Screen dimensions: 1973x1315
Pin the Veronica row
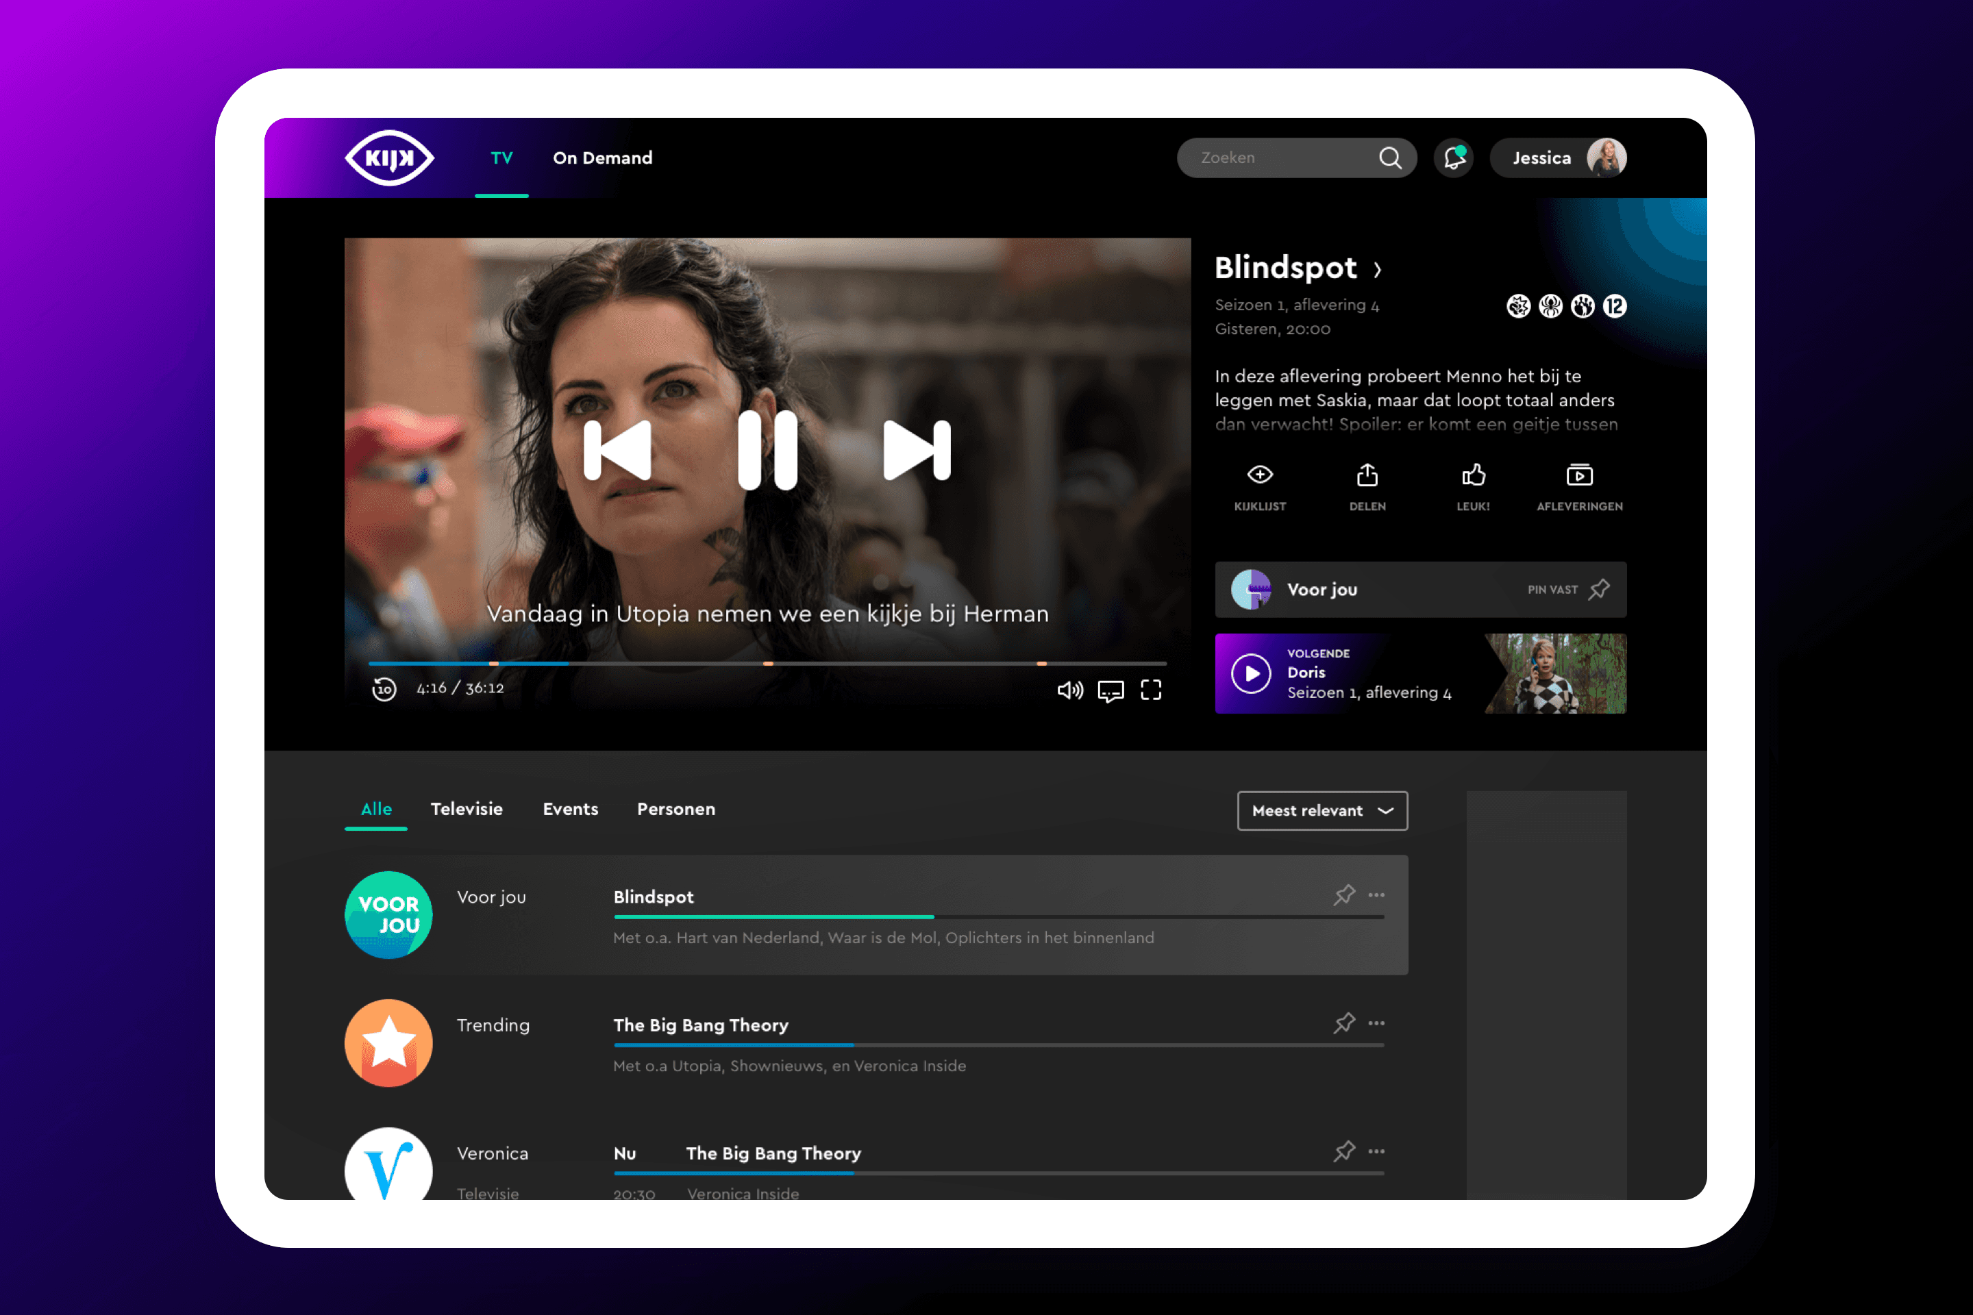[x=1344, y=1151]
